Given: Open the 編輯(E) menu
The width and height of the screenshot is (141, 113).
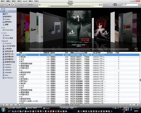Looking at the screenshot, I should click(x=8, y=1).
